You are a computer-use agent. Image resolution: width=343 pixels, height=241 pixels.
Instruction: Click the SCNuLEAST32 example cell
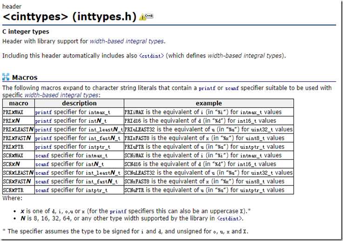208,173
